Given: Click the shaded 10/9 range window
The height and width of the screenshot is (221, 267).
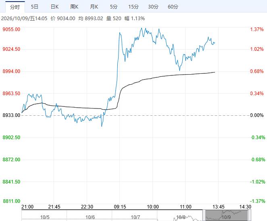Looking at the screenshot, I should pyautogui.click(x=227, y=215).
